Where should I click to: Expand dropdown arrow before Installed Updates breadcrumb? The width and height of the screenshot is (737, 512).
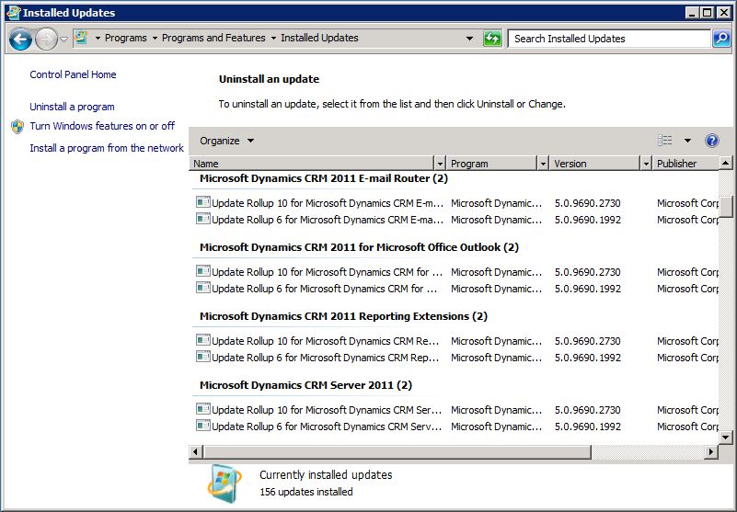pyautogui.click(x=273, y=39)
